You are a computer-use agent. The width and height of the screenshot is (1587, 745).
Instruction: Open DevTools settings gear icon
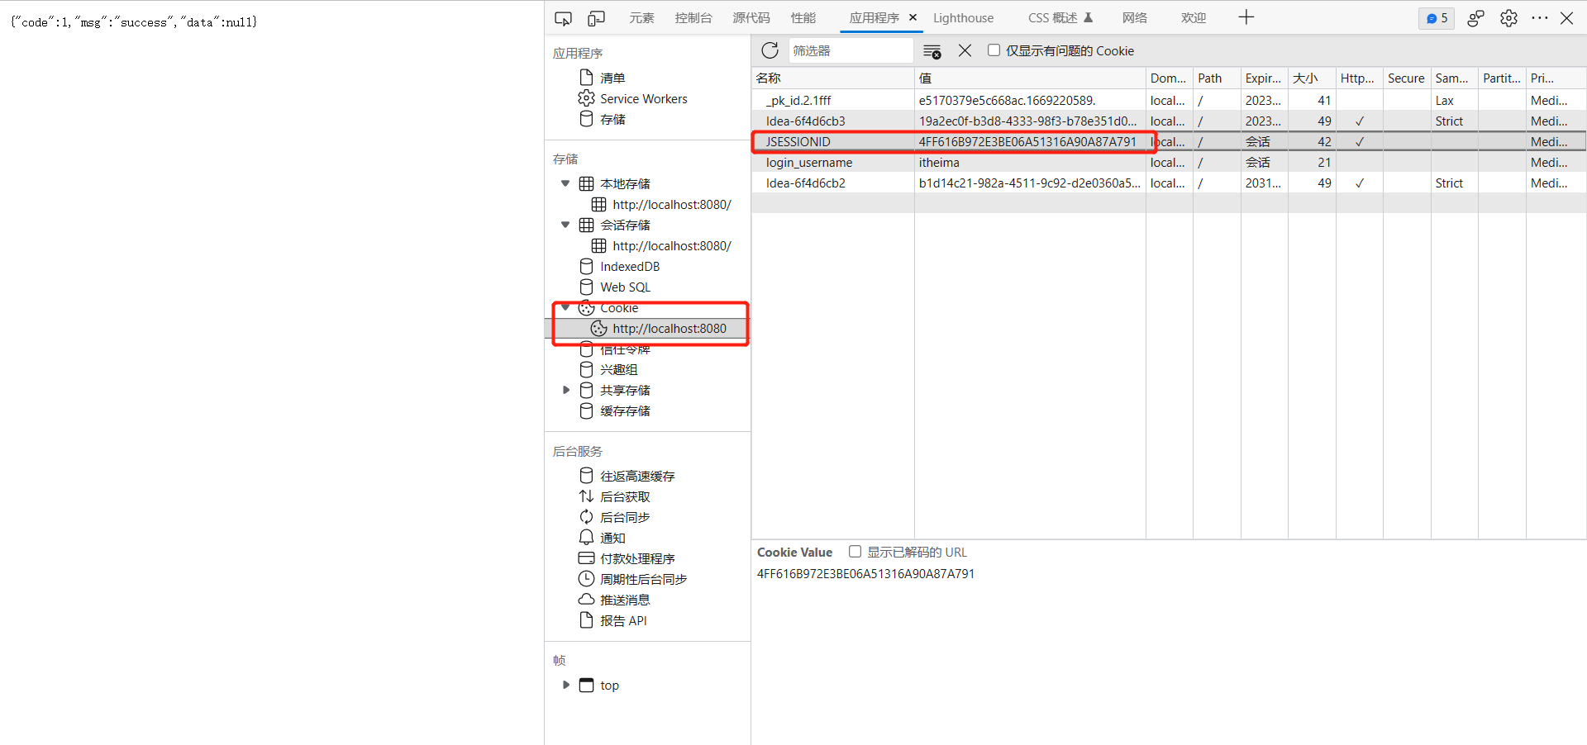[1508, 18]
